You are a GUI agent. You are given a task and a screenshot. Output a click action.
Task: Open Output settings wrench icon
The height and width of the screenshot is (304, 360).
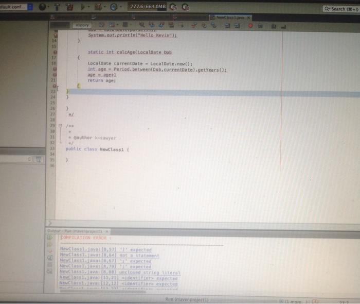coord(49,272)
